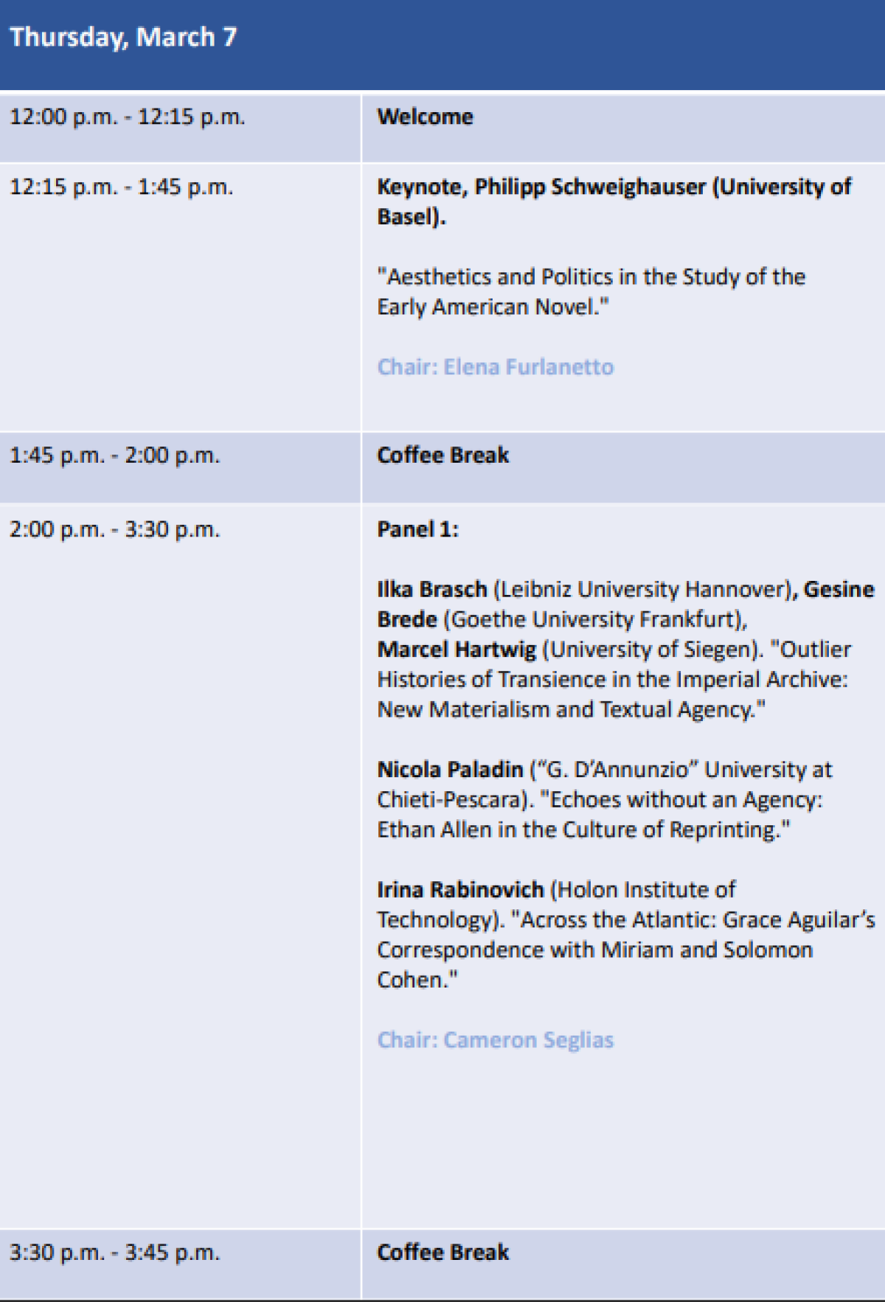Image resolution: width=885 pixels, height=1302 pixels.
Task: Select the Welcome session entry
Action: click(x=425, y=117)
